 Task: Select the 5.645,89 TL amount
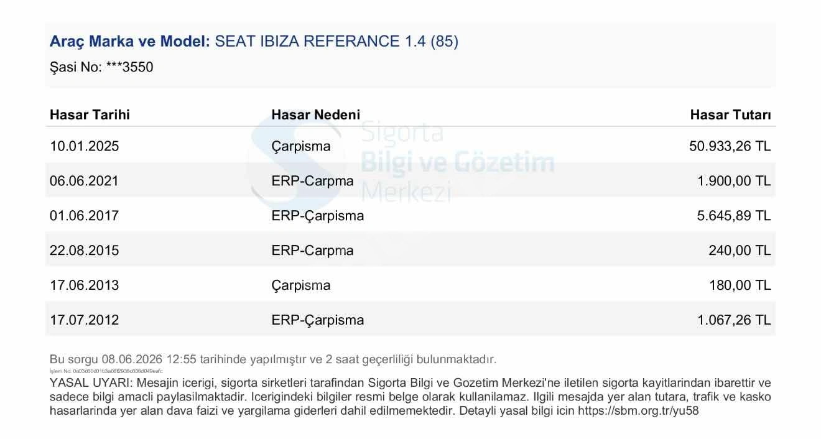[734, 216]
